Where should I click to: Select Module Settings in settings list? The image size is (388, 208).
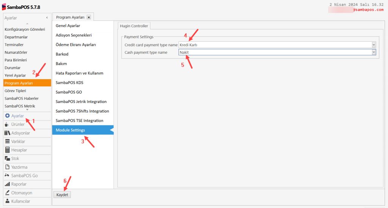click(x=70, y=130)
